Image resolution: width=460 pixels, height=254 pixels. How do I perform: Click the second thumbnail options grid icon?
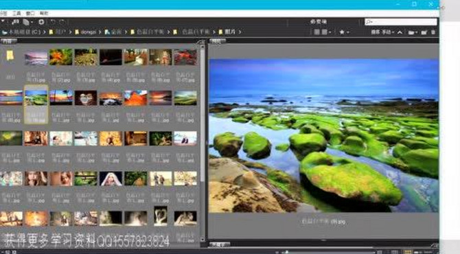point(324,32)
